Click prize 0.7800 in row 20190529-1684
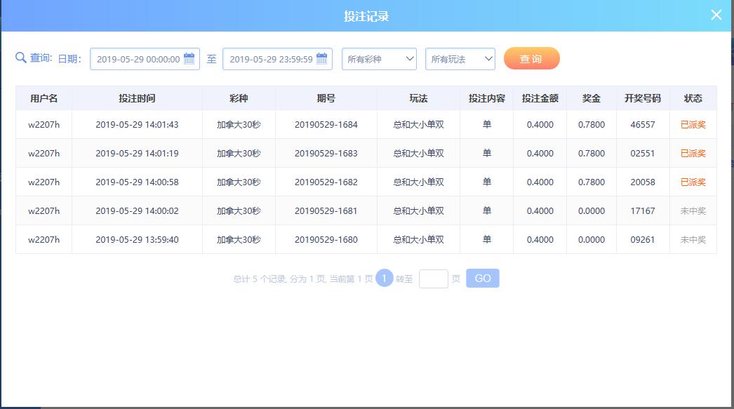The height and width of the screenshot is (409, 734). [592, 124]
